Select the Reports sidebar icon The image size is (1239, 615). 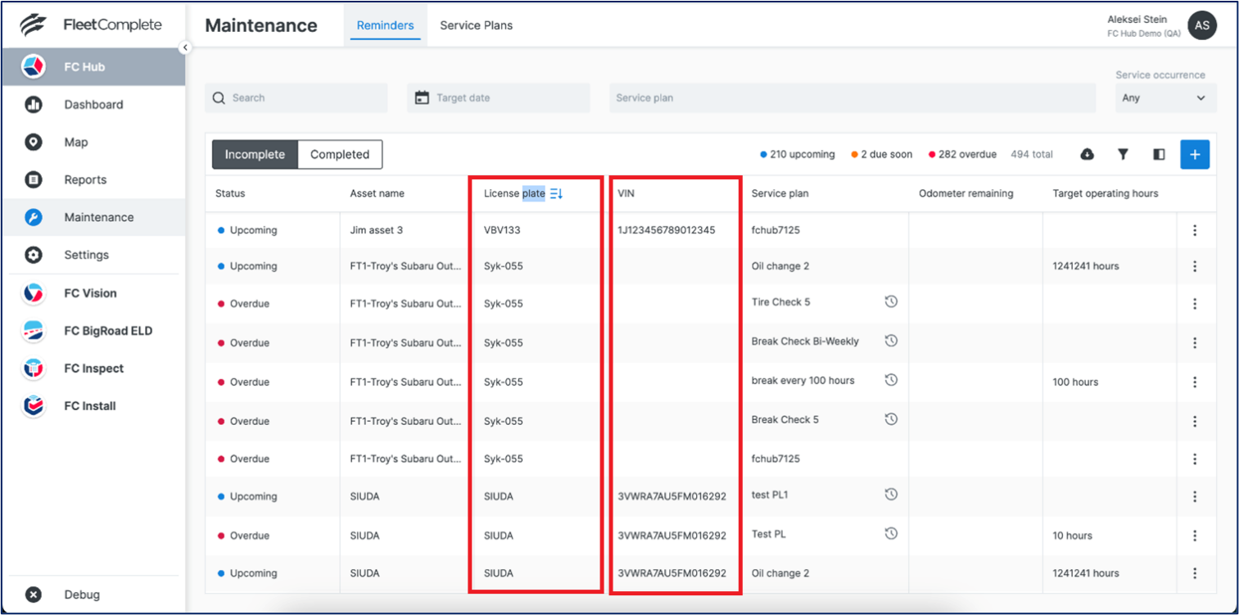(x=33, y=179)
